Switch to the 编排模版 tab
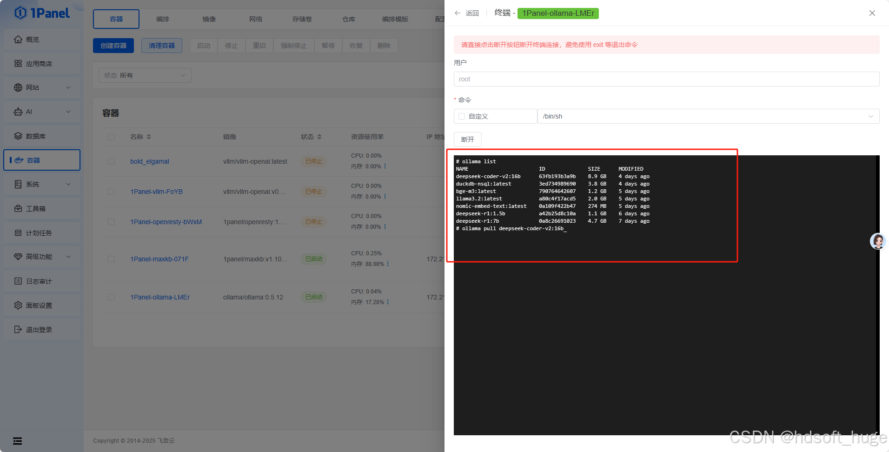Viewport: 889px width, 452px height. click(x=395, y=19)
